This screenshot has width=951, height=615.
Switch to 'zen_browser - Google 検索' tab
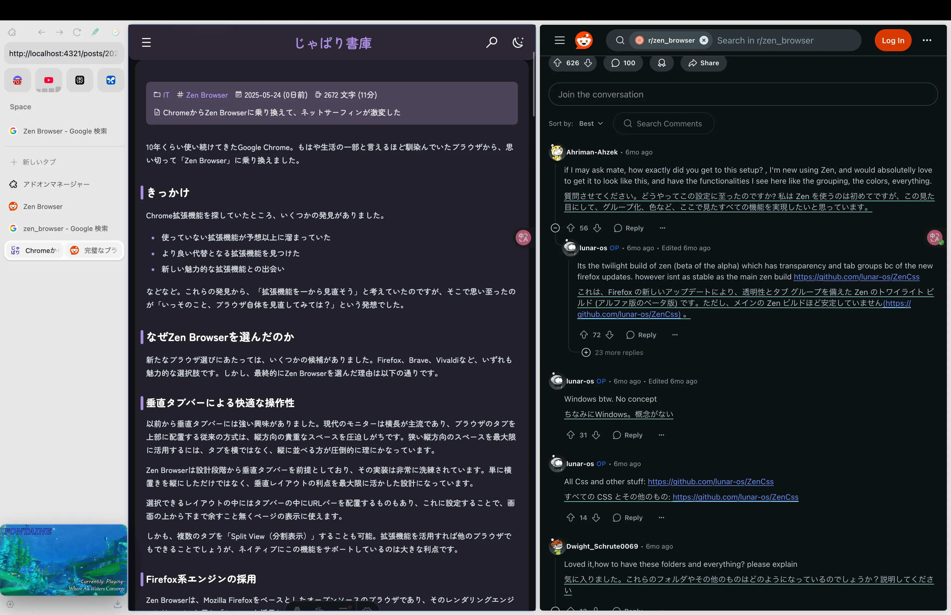pyautogui.click(x=64, y=228)
